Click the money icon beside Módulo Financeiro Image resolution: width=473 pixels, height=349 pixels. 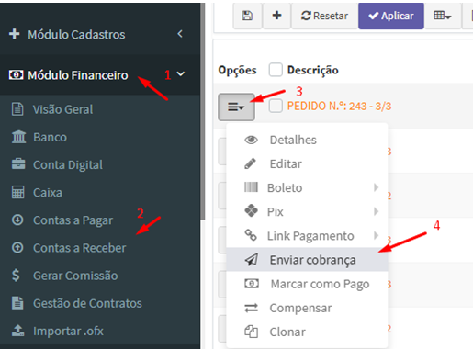point(16,74)
